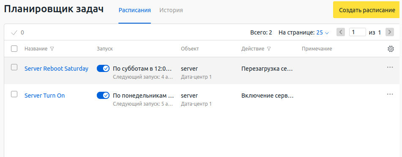Click Дата-центр 1 in the Server Turn On row
Viewport: 402px width, 157px height.
tap(196, 104)
